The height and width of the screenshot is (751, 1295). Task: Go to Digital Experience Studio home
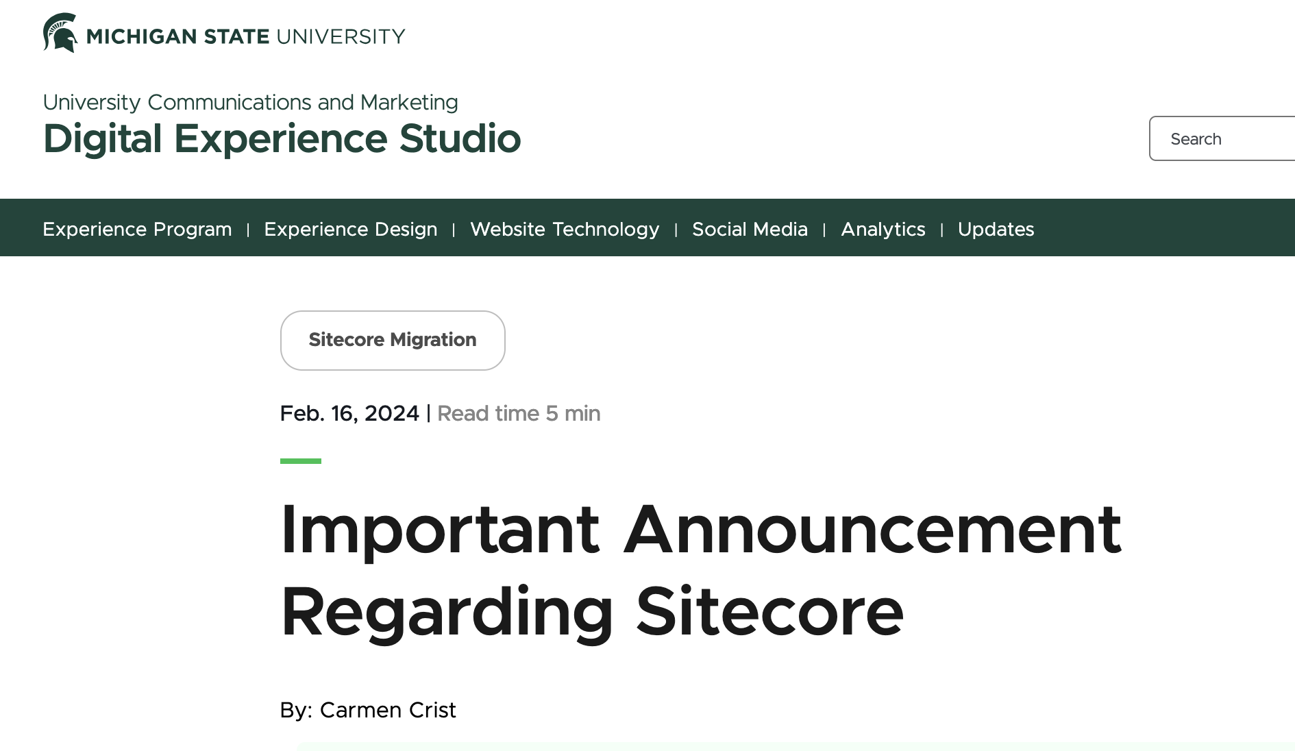pyautogui.click(x=282, y=138)
